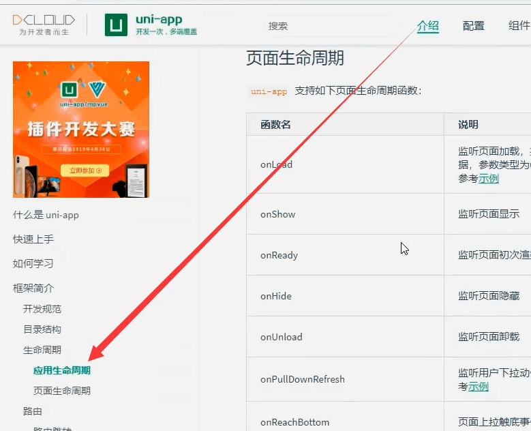Go to 页面生命周期 sidebar entry
531x431 pixels.
click(x=62, y=391)
